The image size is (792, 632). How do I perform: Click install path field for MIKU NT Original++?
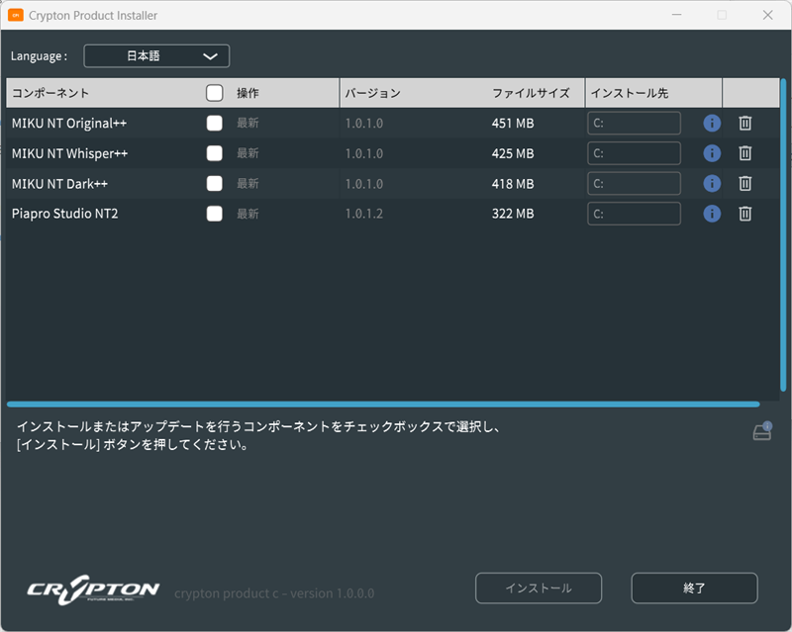click(634, 124)
